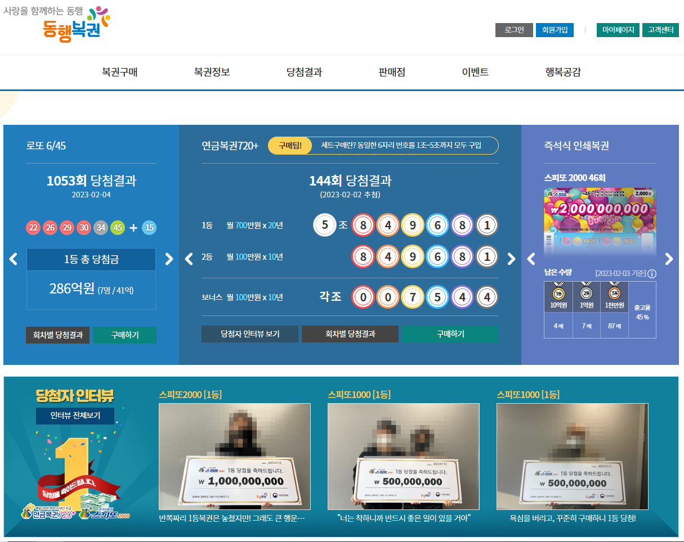Open 당첨자 인터뷰 보기

(250, 334)
